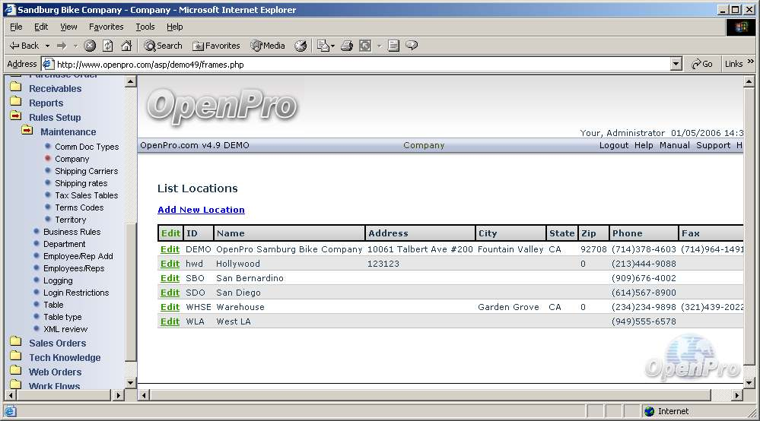The image size is (760, 421).
Task: Open the Back button history dropdown arrow
Action: point(47,46)
